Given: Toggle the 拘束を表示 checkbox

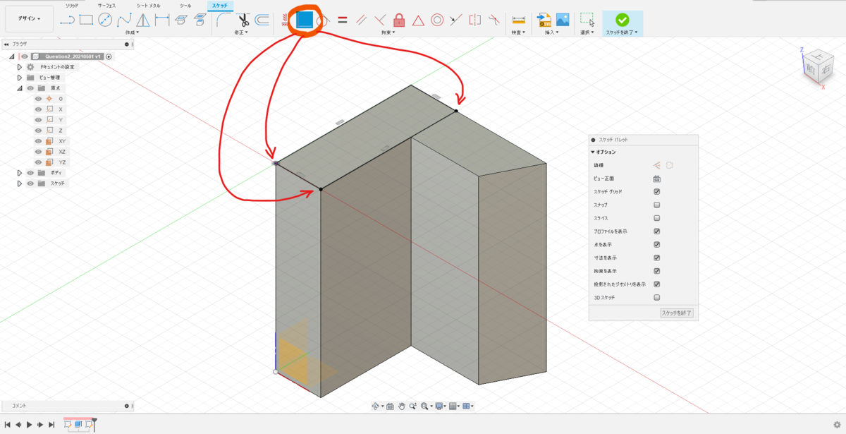Looking at the screenshot, I should click(x=657, y=271).
